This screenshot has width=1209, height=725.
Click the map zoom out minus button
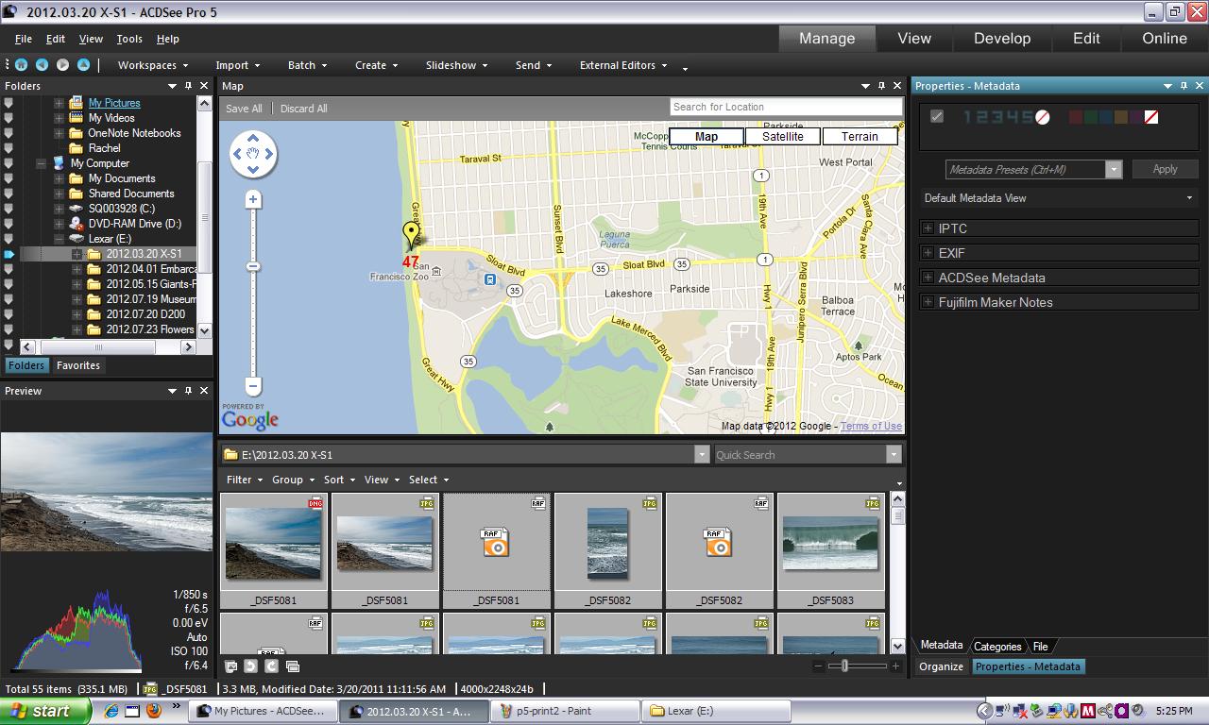click(253, 386)
